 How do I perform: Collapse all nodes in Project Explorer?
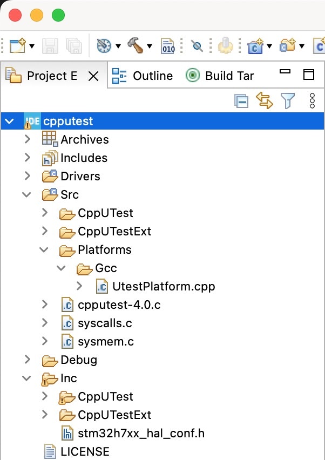tap(241, 100)
